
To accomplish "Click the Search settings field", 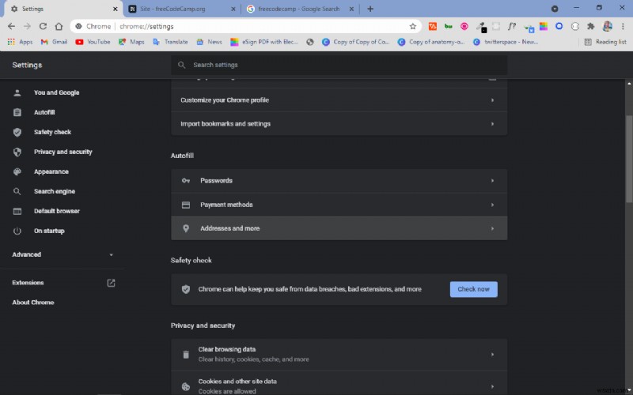I will coord(339,65).
